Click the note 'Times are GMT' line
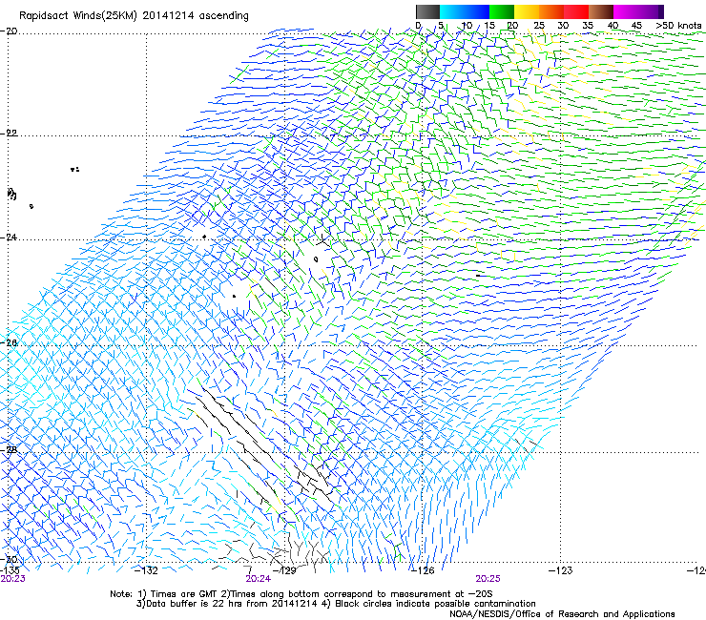This screenshot has height=620, width=706. [301, 594]
